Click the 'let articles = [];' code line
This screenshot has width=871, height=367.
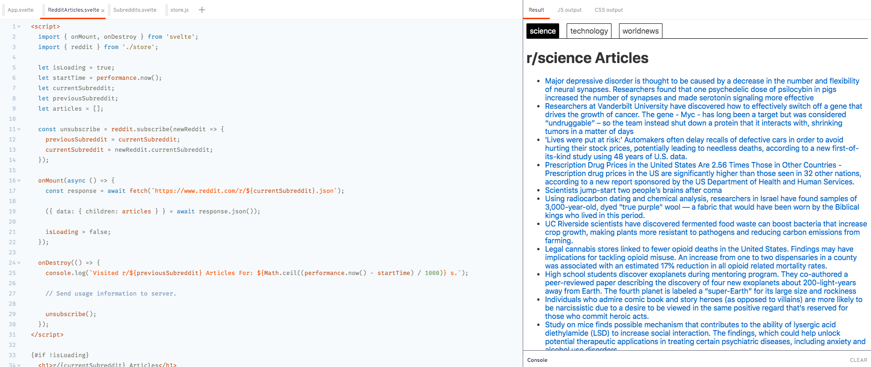coord(71,109)
